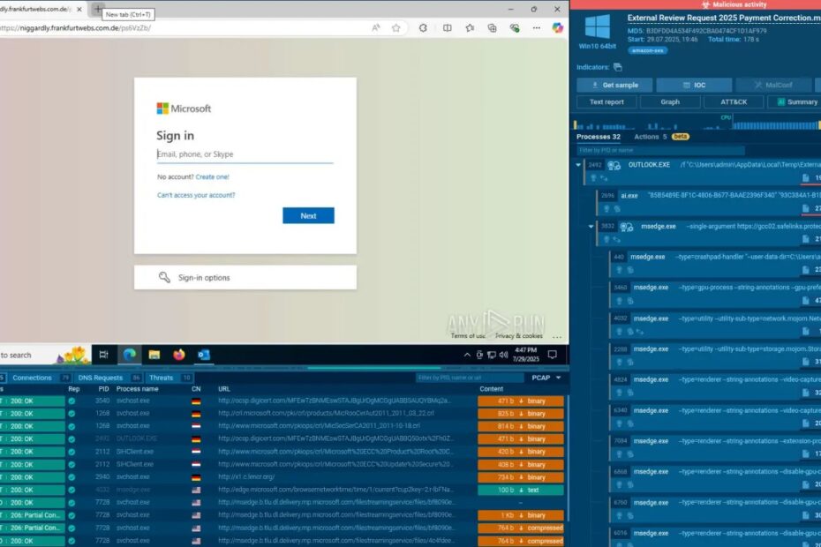Click the taskbar clock showing 4:47 PM
821x547 pixels.
tap(525, 355)
